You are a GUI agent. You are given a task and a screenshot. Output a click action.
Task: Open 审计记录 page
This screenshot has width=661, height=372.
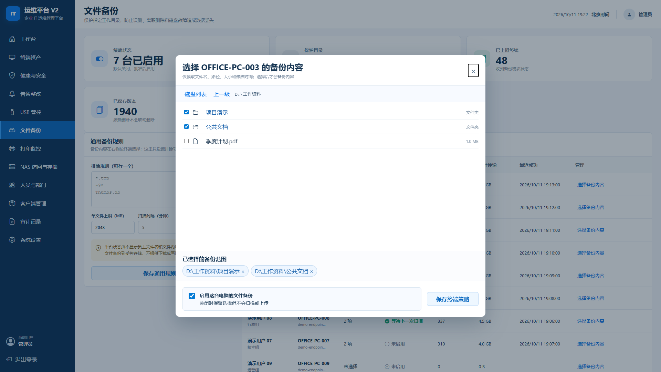[38, 221]
